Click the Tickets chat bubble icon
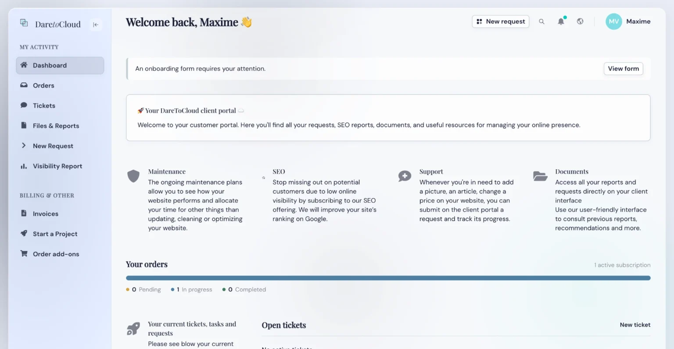This screenshot has width=674, height=349. pyautogui.click(x=24, y=105)
